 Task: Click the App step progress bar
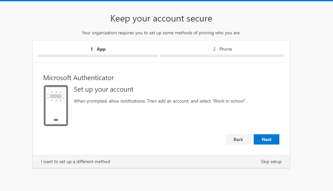[98, 56]
